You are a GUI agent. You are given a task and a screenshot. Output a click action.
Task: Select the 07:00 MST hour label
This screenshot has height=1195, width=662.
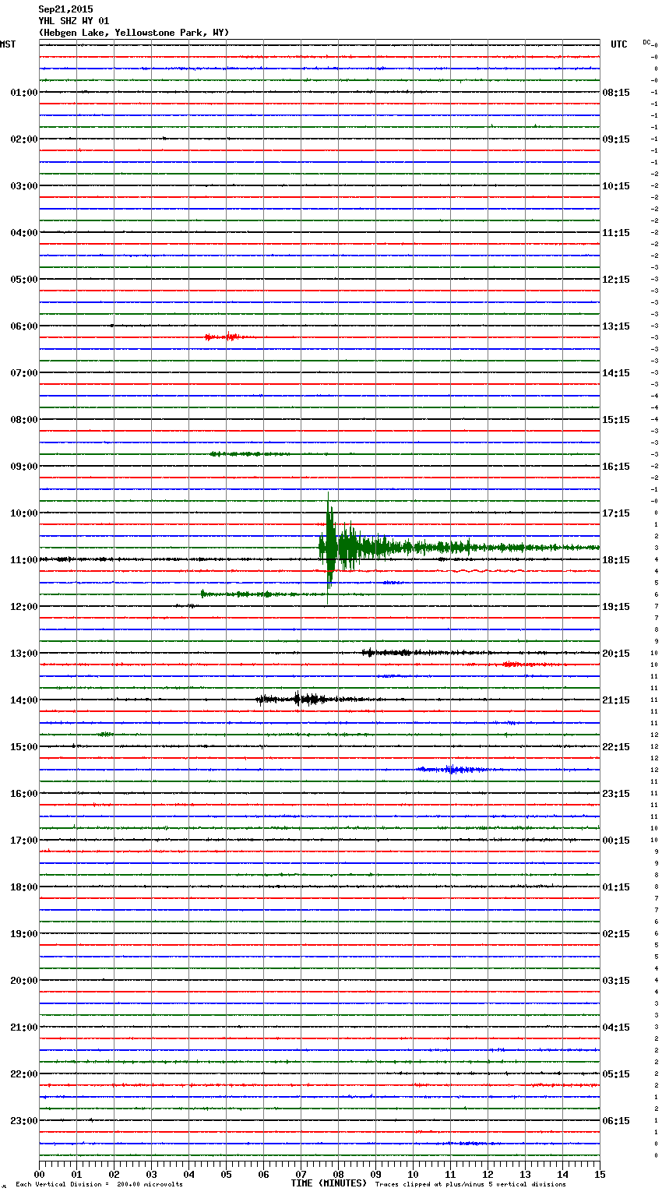[x=23, y=373]
